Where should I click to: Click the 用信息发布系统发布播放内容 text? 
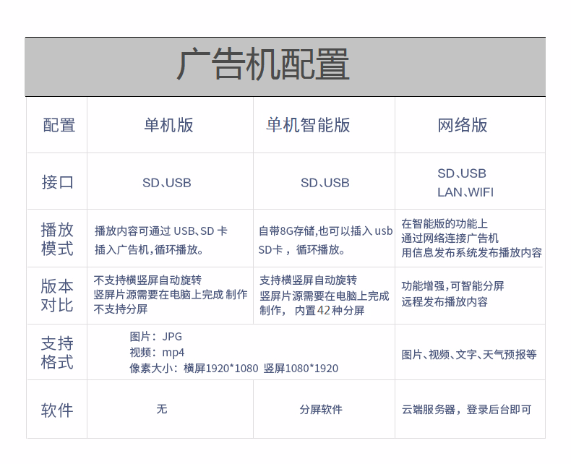471,253
